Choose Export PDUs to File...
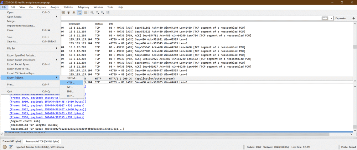The image size is (357, 150). tap(30, 69)
